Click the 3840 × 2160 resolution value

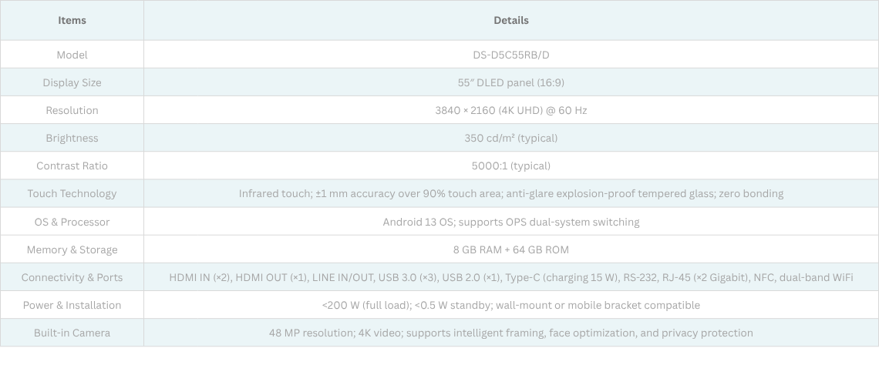pos(511,110)
